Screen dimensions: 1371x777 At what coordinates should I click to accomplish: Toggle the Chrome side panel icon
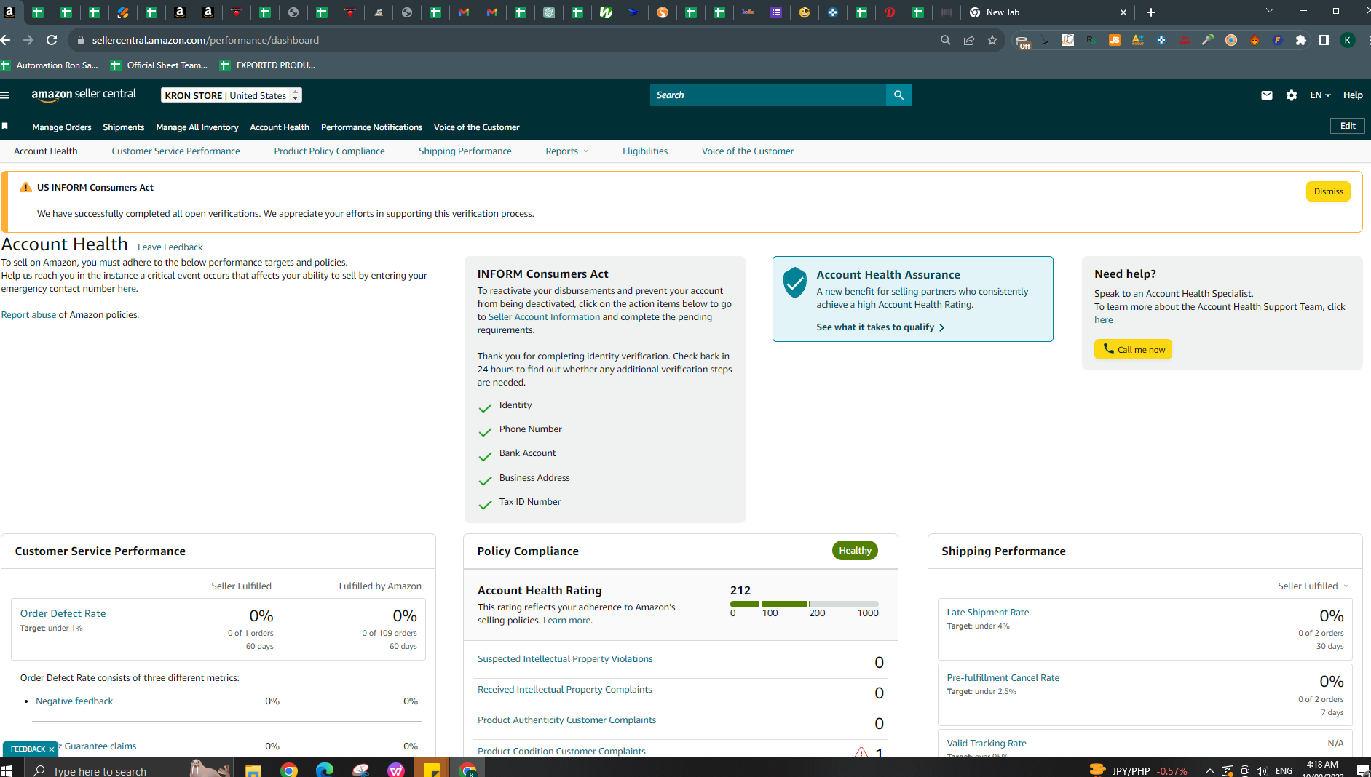pyautogui.click(x=1324, y=40)
